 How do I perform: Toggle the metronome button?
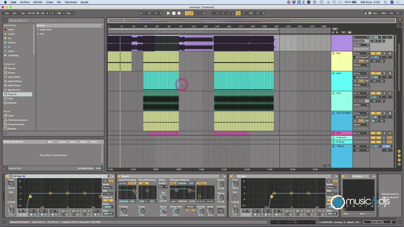[x=59, y=13]
